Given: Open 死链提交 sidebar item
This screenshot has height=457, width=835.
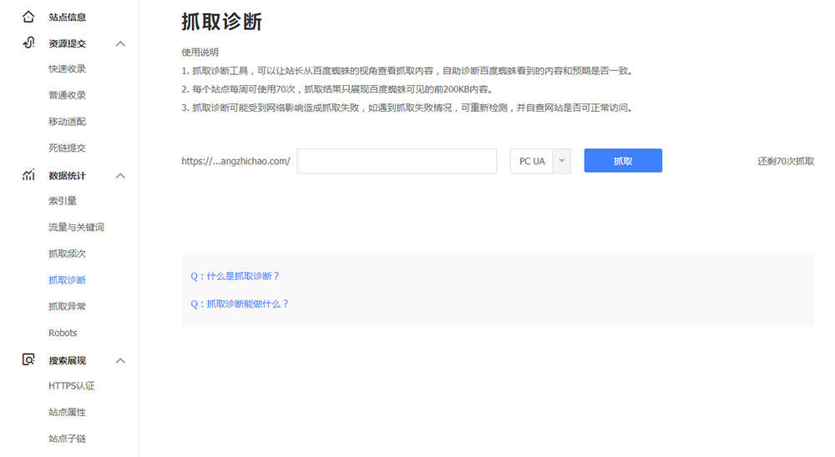Looking at the screenshot, I should pyautogui.click(x=67, y=148).
